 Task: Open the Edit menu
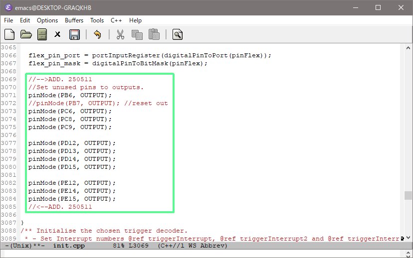[25, 20]
